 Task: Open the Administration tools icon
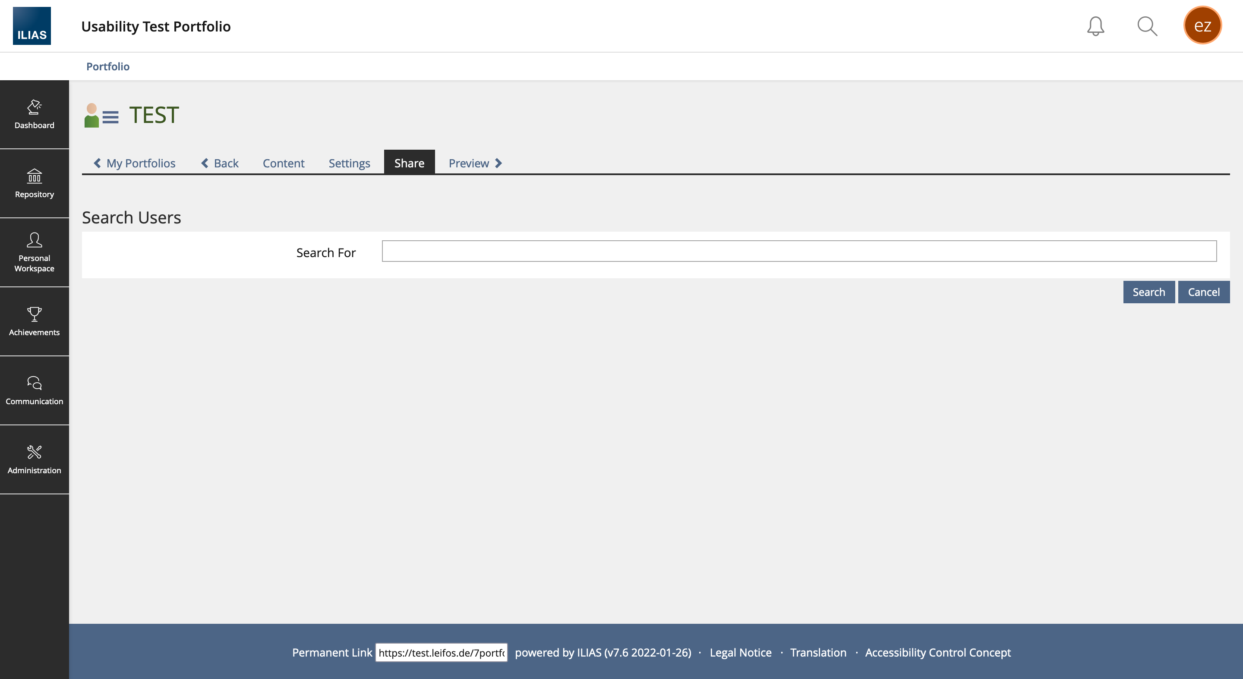pyautogui.click(x=34, y=459)
